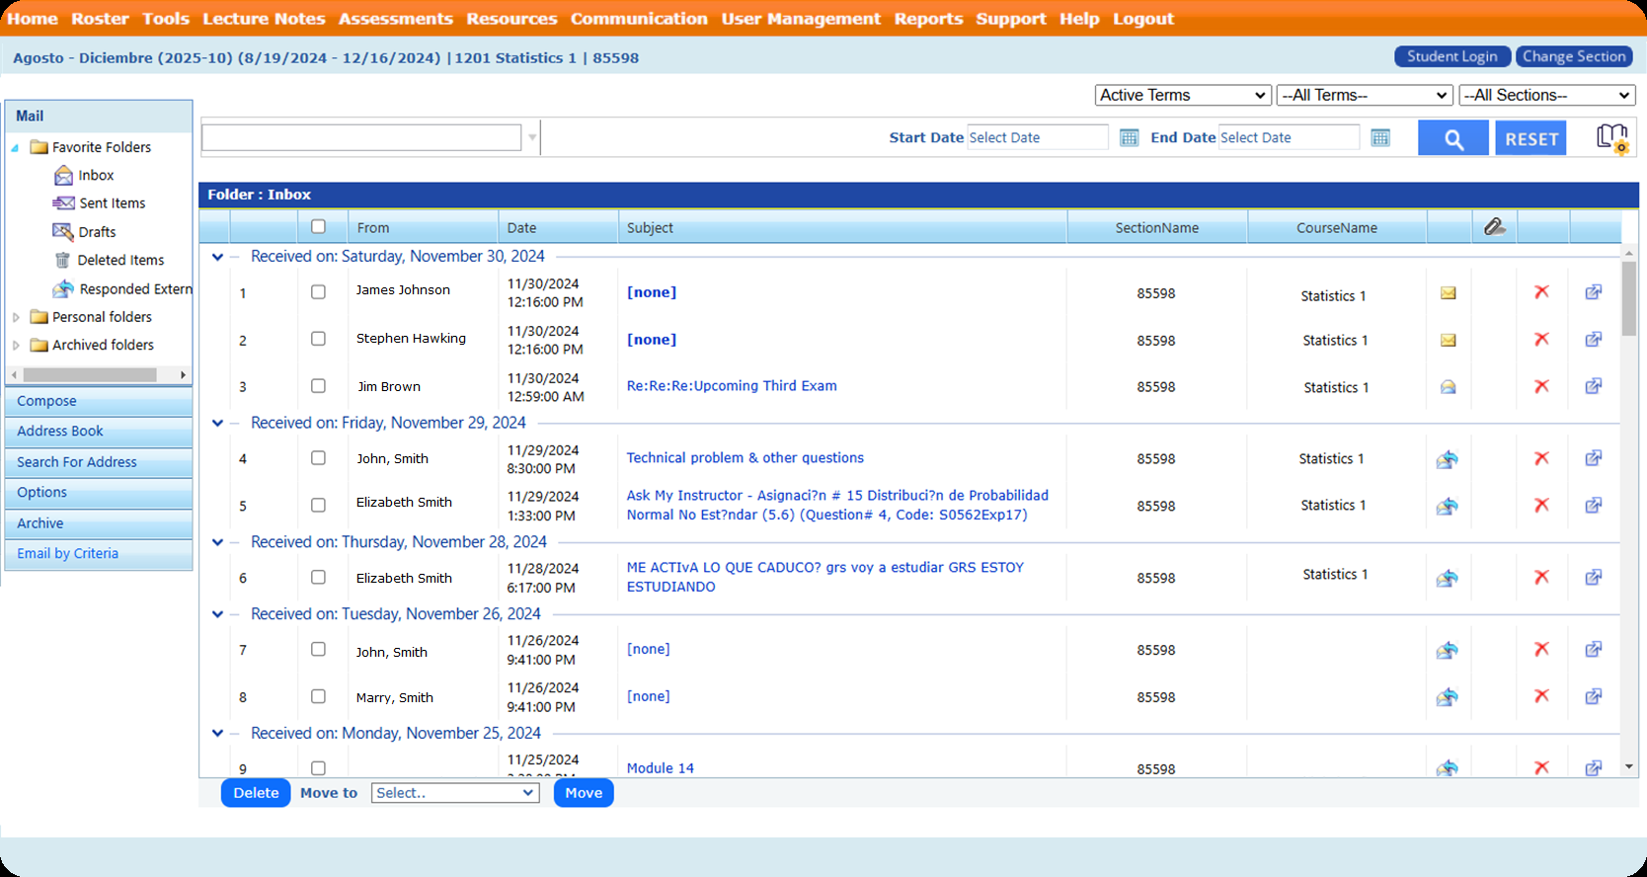Check the box for James Johnson's message

[318, 292]
